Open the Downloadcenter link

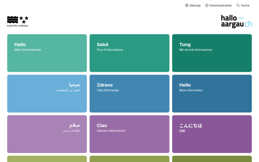pyautogui.click(x=218, y=6)
